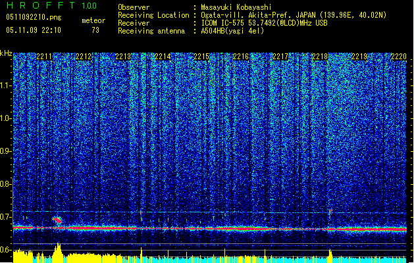Click the 0.9 kHz axis tick label

(x=5, y=151)
